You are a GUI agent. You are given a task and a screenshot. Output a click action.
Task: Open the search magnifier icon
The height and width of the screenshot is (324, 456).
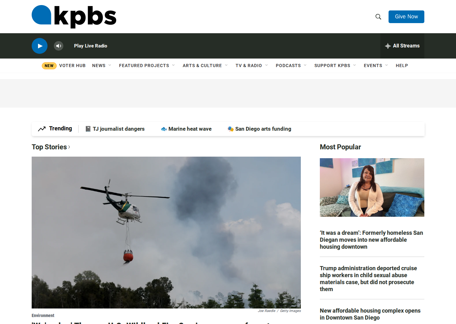pyautogui.click(x=378, y=17)
